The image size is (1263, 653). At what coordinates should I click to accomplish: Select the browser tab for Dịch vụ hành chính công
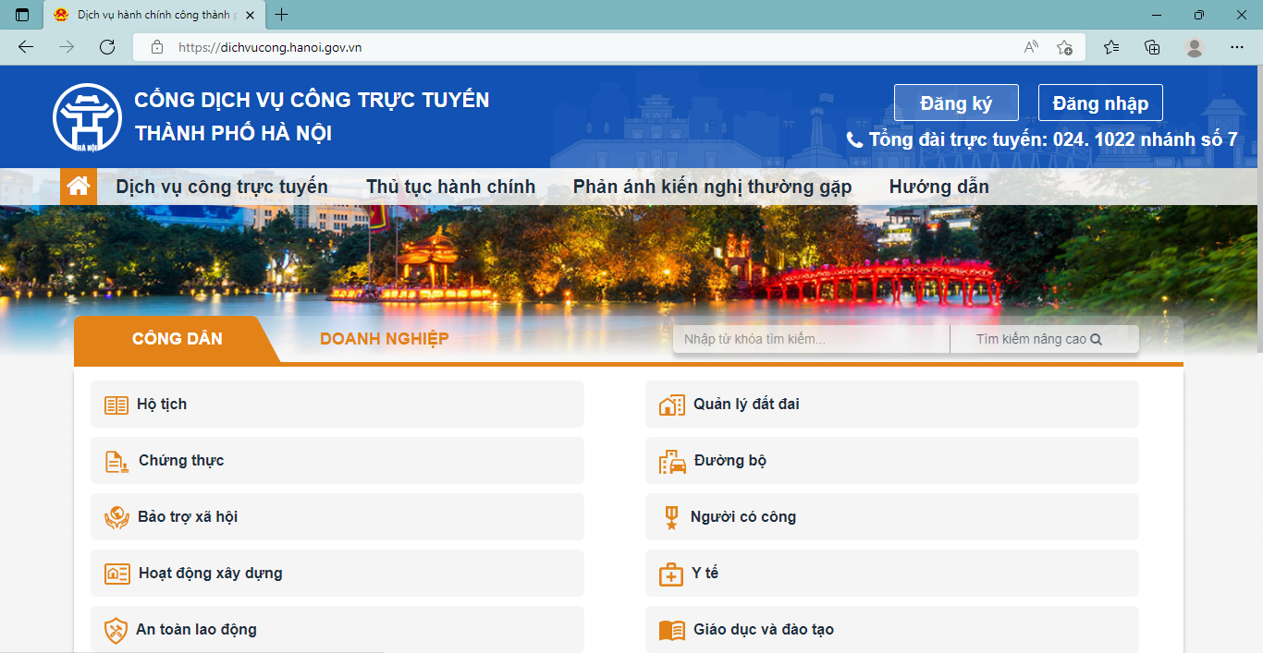153,15
